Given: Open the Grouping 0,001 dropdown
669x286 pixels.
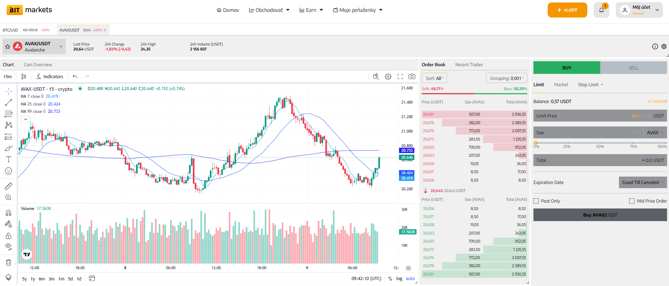Looking at the screenshot, I should tap(506, 78).
